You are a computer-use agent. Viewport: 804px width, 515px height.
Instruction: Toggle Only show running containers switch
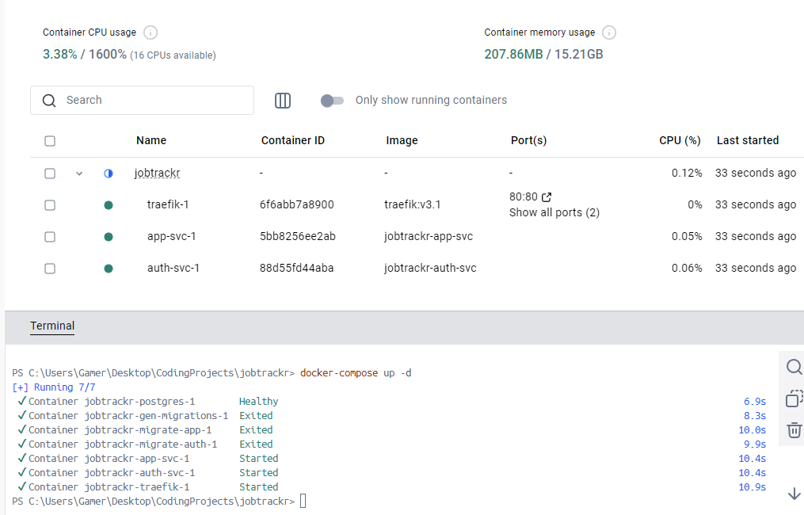(x=332, y=101)
